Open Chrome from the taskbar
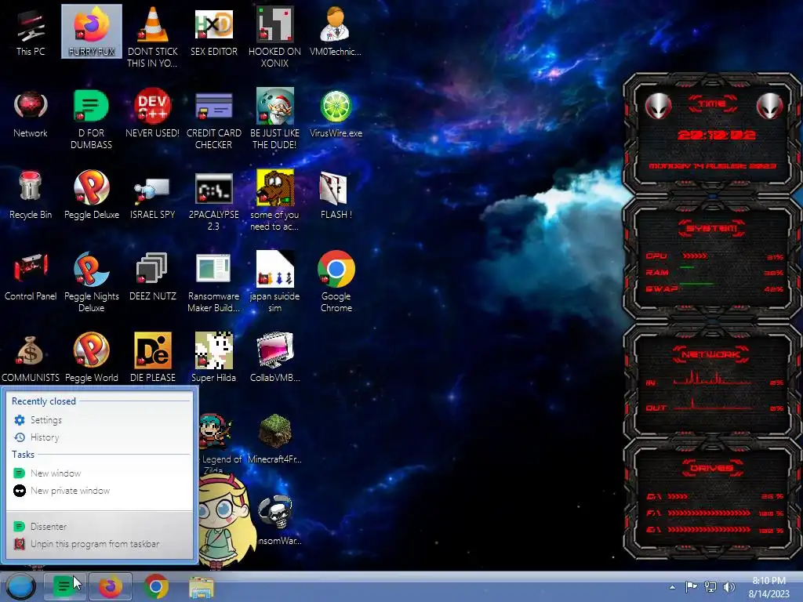 156,586
